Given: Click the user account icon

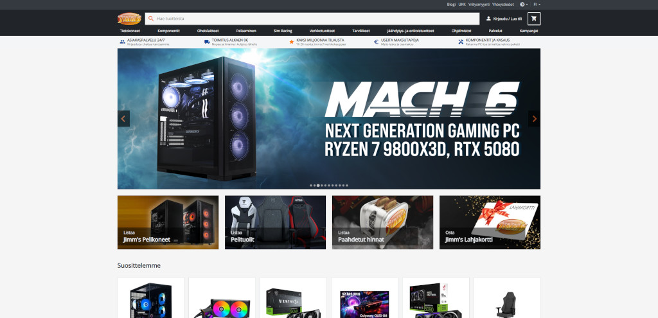Looking at the screenshot, I should [488, 19].
